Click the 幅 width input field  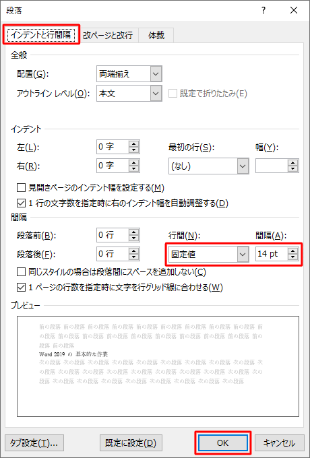click(x=272, y=166)
